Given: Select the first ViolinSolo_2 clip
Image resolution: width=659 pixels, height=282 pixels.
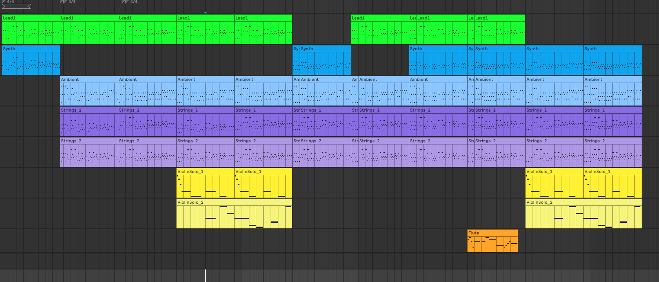Looking at the screenshot, I should click(x=234, y=214).
